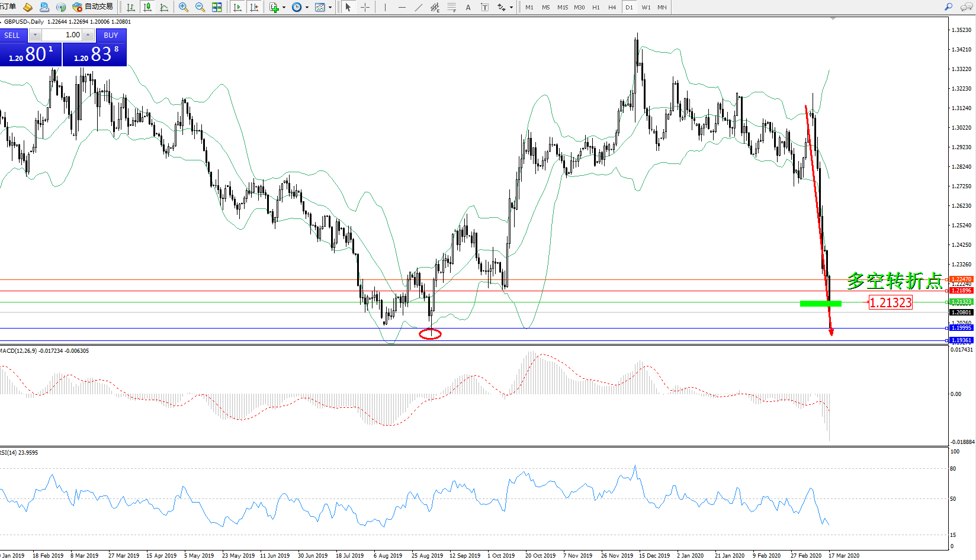The height and width of the screenshot is (560, 976).
Task: Open search with the magnifier icon
Action: click(x=948, y=7)
